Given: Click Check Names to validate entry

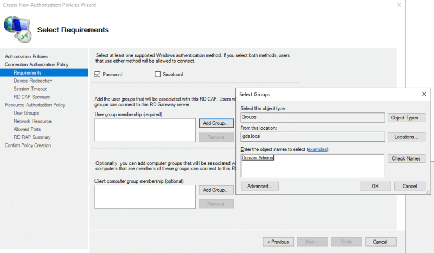Looking at the screenshot, I should [406, 158].
